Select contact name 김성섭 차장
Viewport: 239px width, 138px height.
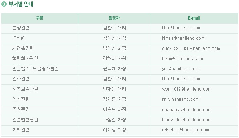click(115, 38)
